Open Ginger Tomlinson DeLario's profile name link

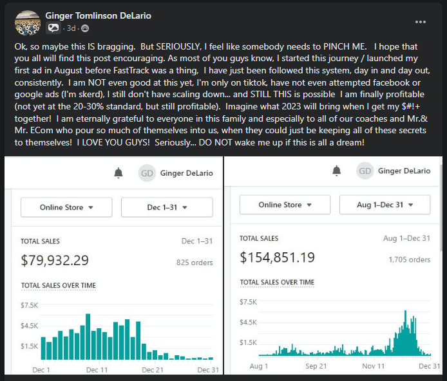[x=99, y=15]
